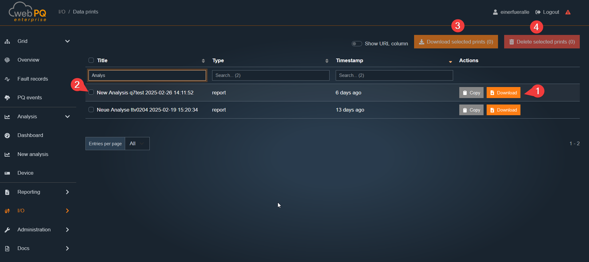Image resolution: width=589 pixels, height=262 pixels.
Task: Click the Type column search field
Action: tap(271, 75)
